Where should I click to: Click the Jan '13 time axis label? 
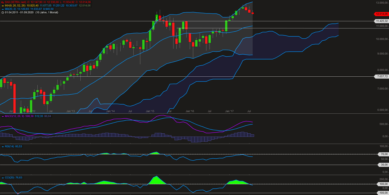71,111
